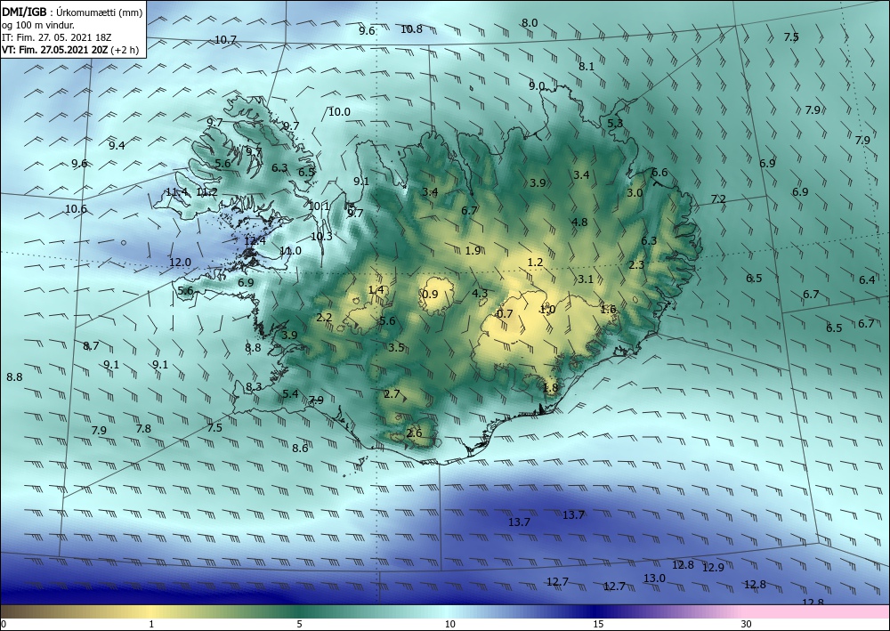Image resolution: width=890 pixels, height=631 pixels.
Task: Click the 8.3 value on the map
Action: coord(254,387)
